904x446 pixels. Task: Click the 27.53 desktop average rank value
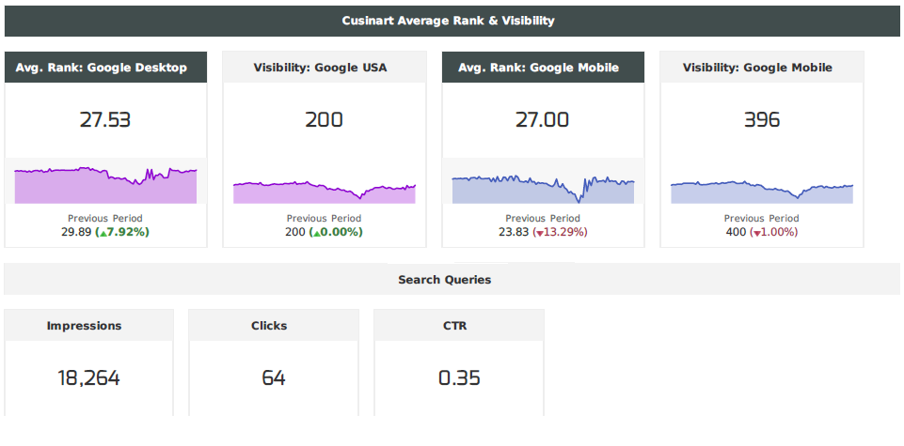click(x=105, y=120)
